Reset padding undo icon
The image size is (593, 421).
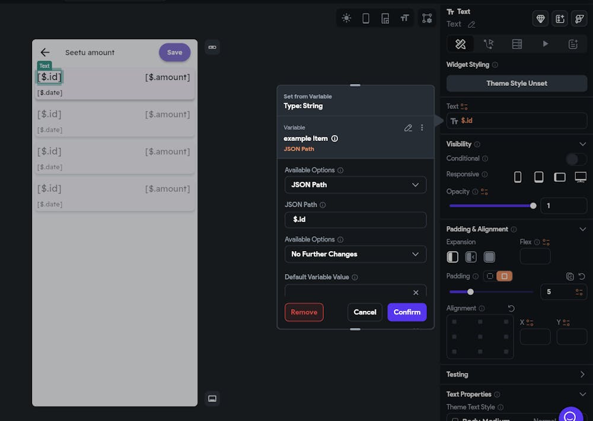point(582,277)
